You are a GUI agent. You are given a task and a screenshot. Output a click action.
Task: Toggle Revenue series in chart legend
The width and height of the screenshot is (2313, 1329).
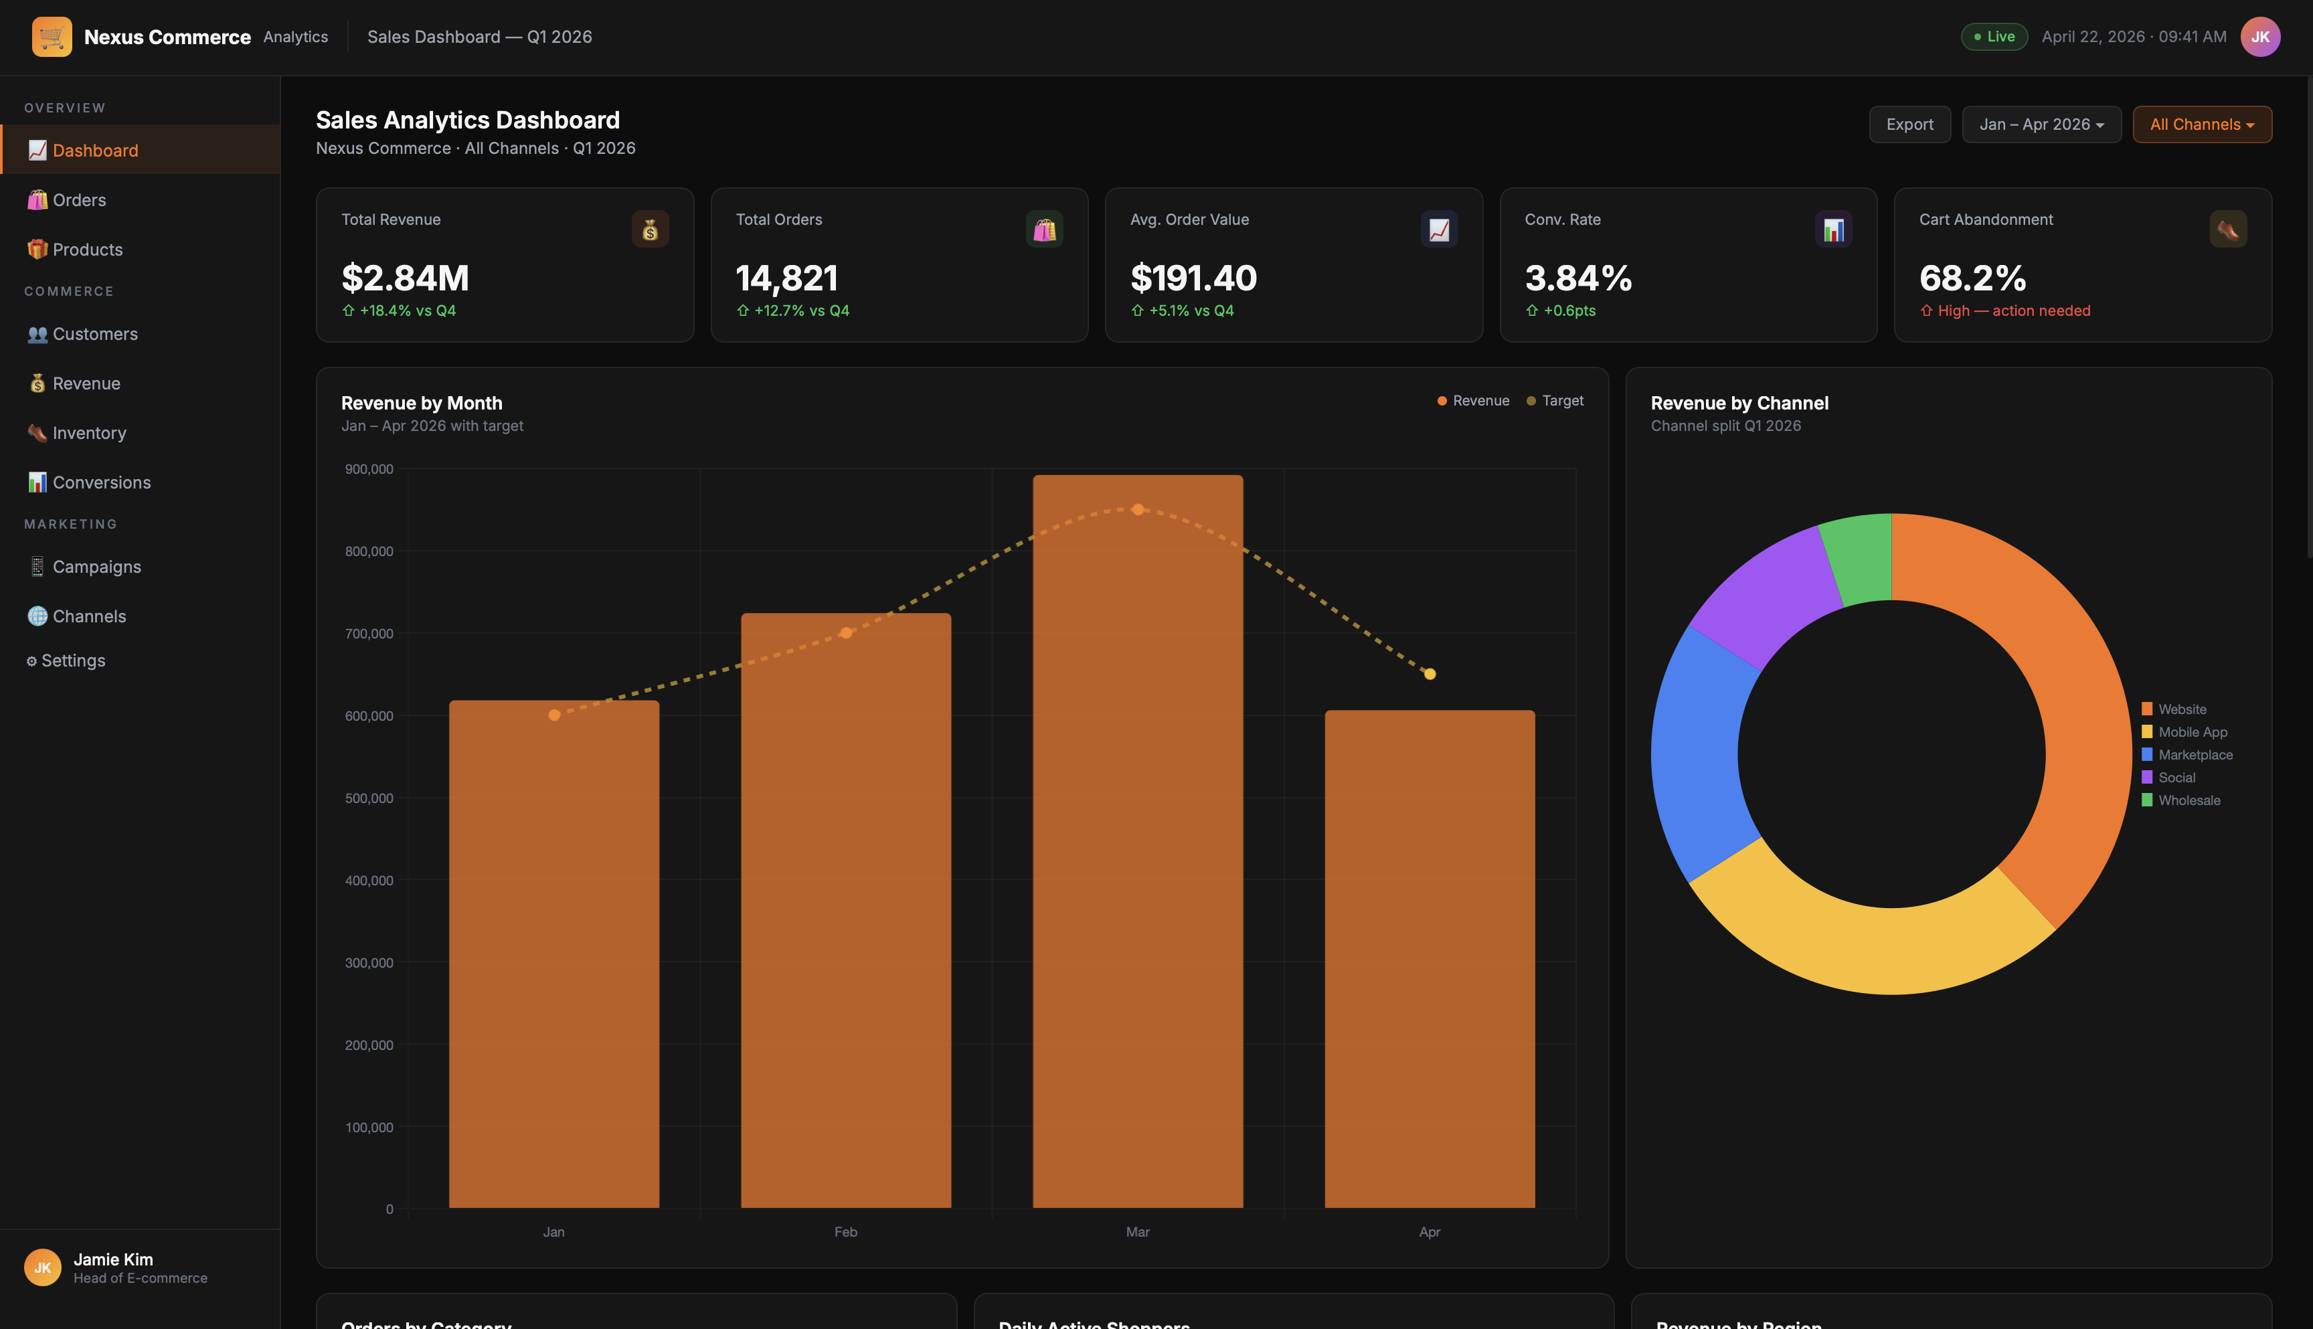pyautogui.click(x=1473, y=401)
